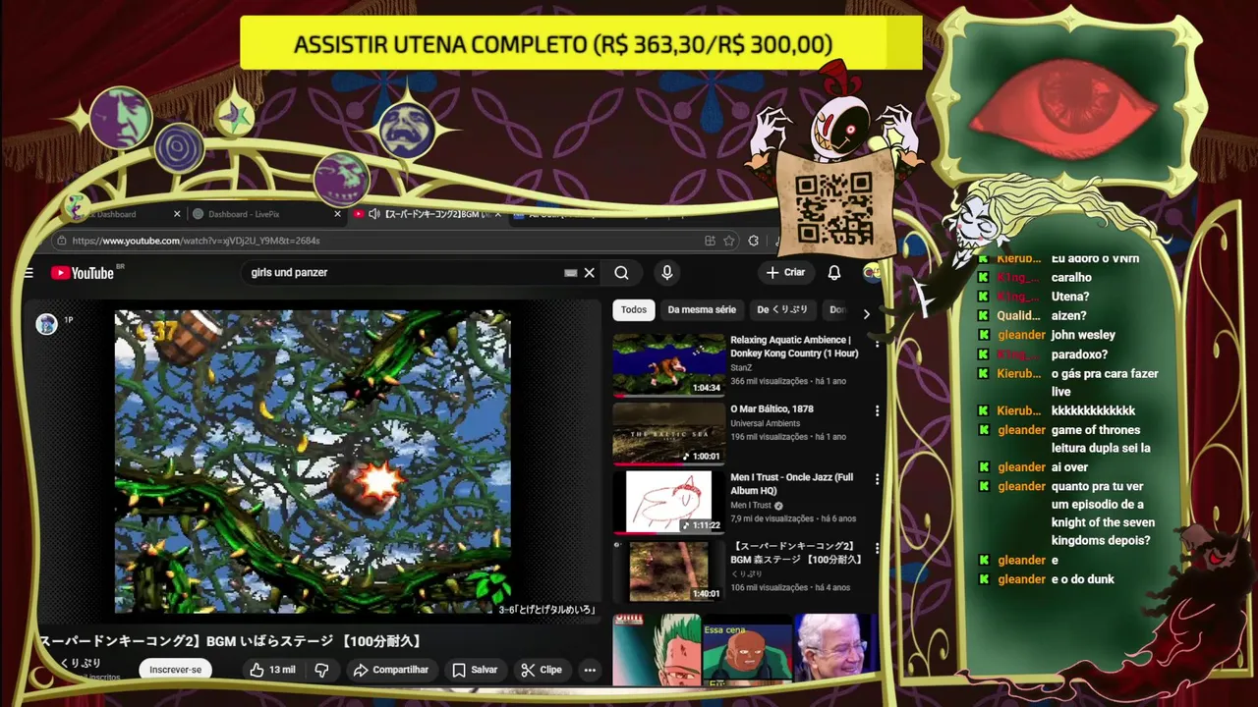This screenshot has height=707, width=1258.
Task: Open options menu for O Mar Báltico video
Action: coord(877,411)
